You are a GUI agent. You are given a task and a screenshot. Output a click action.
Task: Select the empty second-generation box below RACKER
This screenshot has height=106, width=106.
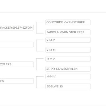point(17,45)
